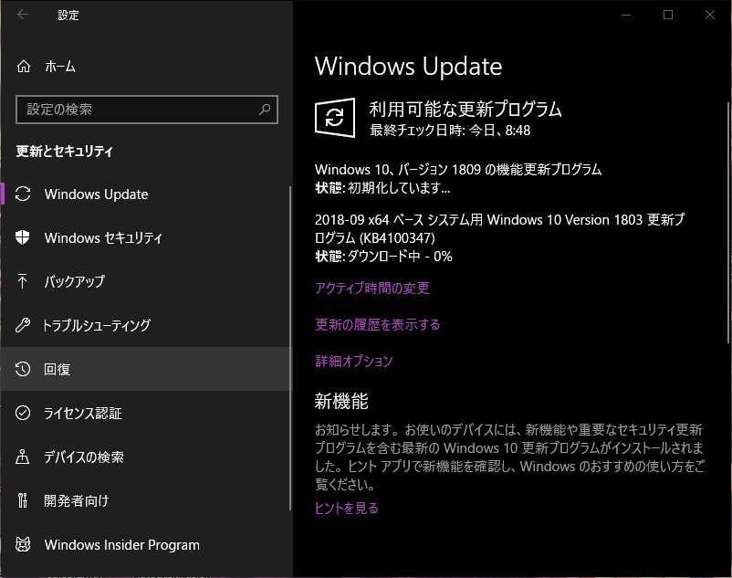Click the ダウンロード中 - 0% status line
The image size is (732, 578).
point(383,257)
